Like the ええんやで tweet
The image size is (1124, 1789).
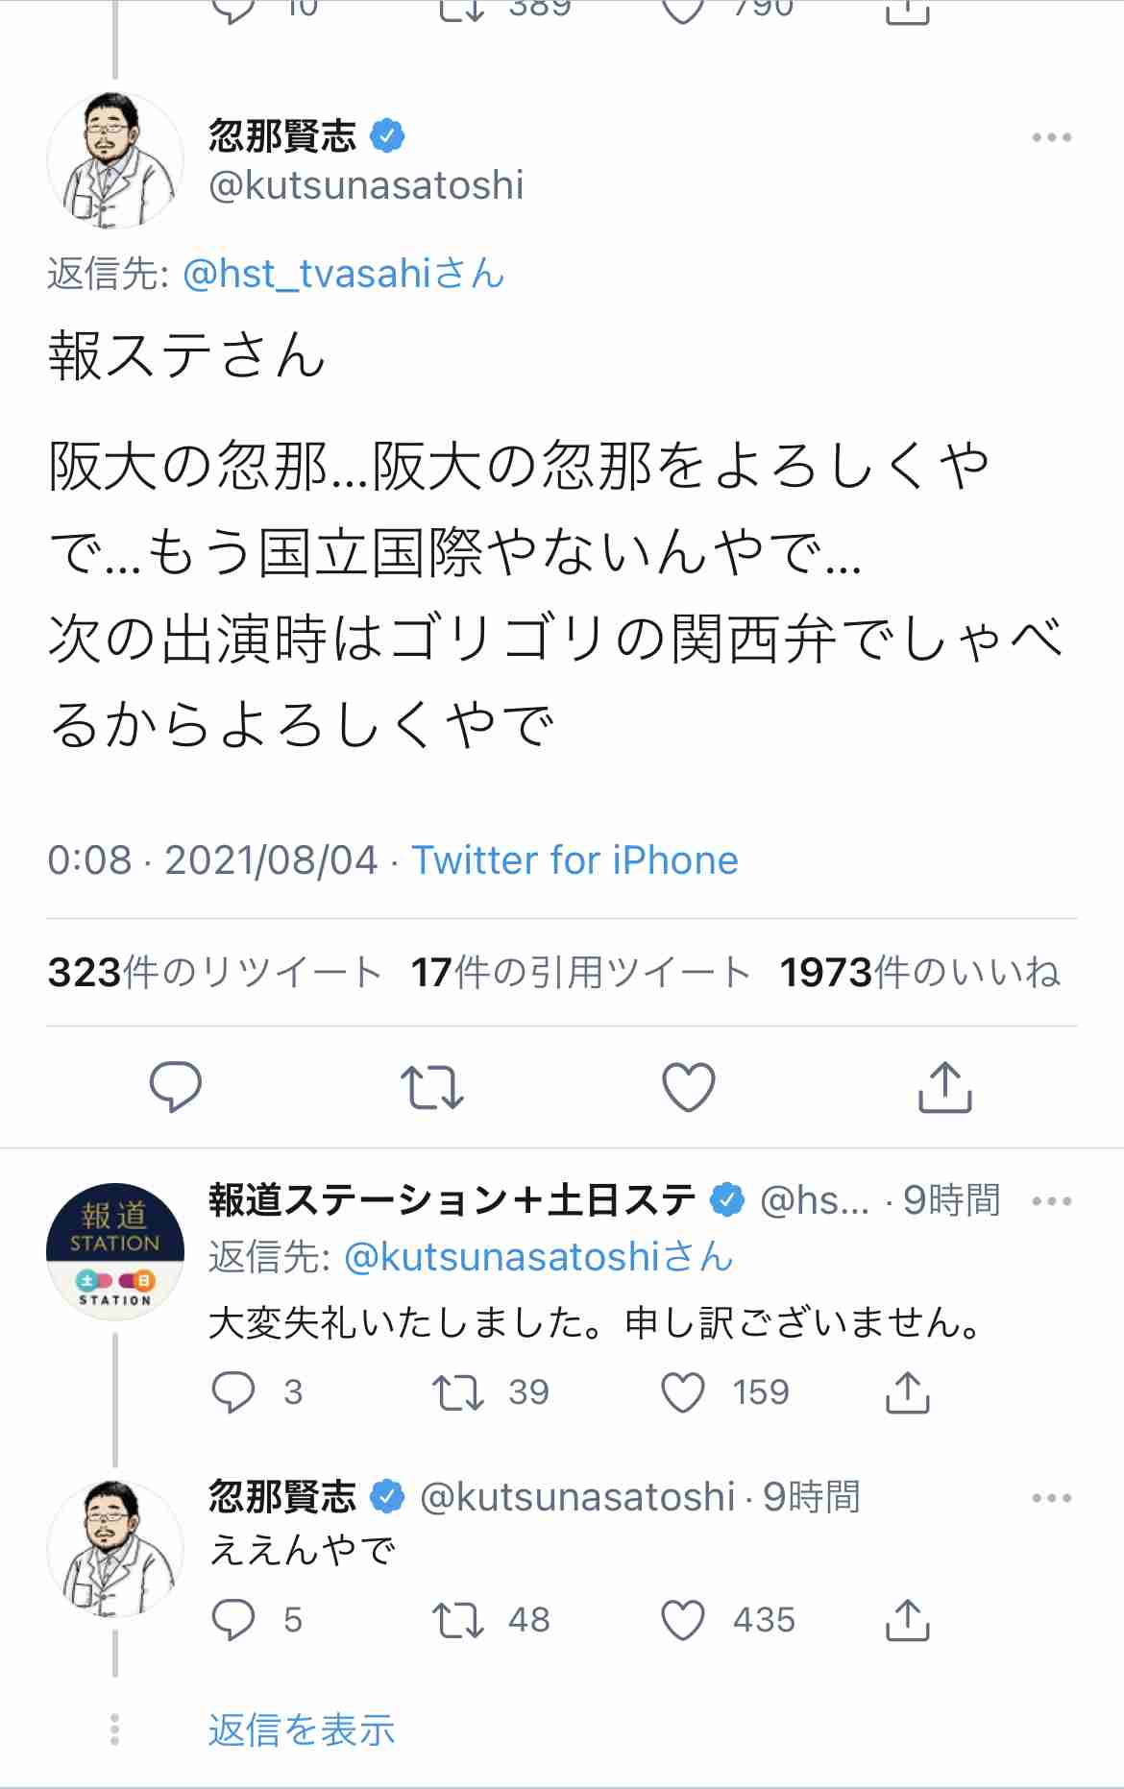pos(684,1621)
